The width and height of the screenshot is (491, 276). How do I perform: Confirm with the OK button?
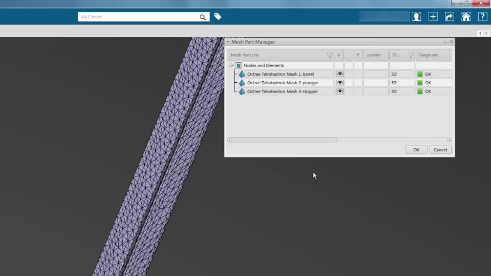point(416,150)
